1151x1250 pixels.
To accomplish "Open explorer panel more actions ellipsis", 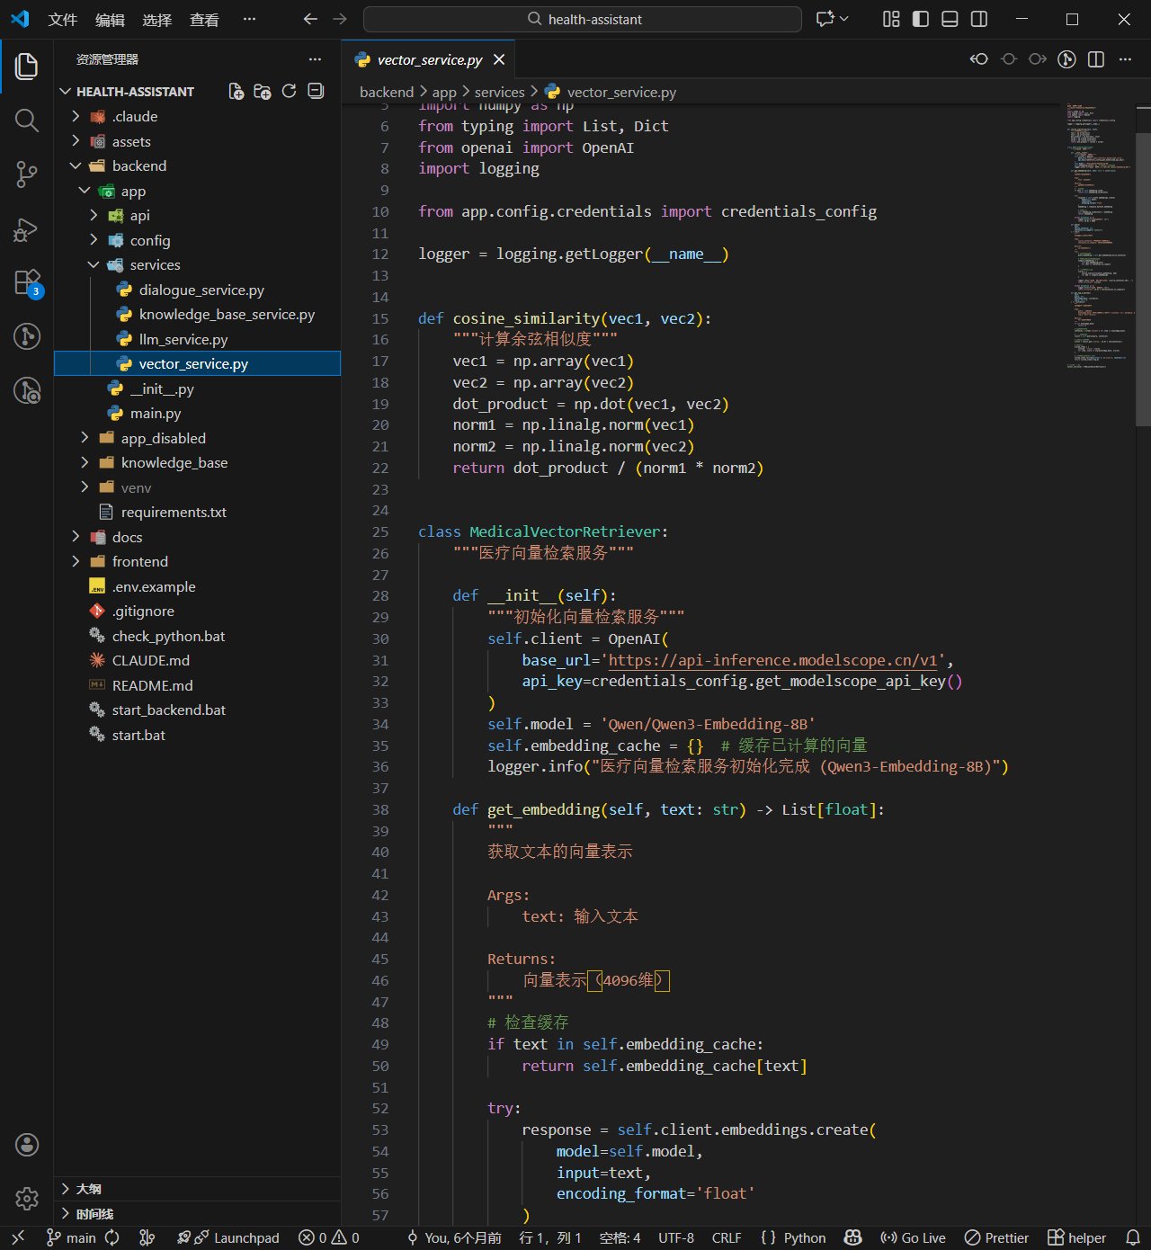I will [315, 59].
